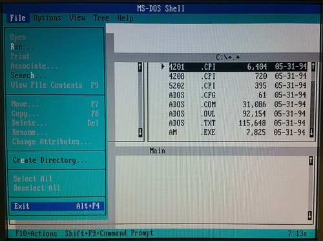Click the greyed Associate... entry

pos(55,66)
